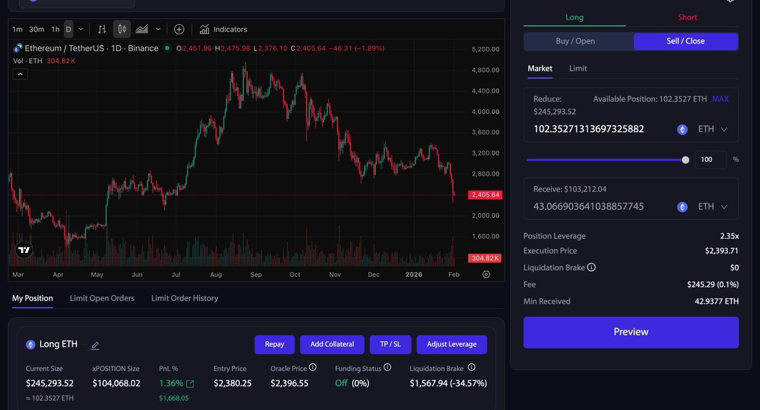This screenshot has height=410, width=760.
Task: Open the My Position tab
Action: 32,298
